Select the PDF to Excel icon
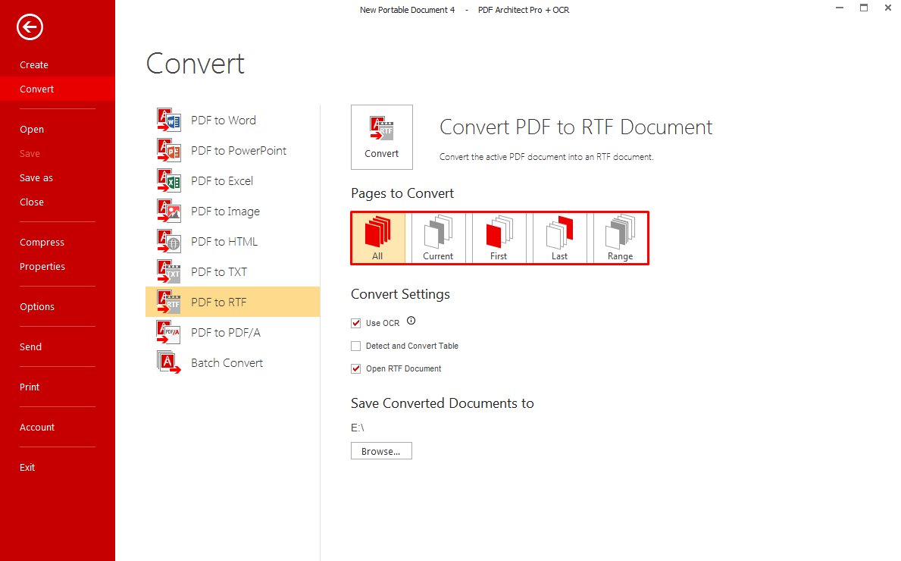901x561 pixels. coord(169,180)
